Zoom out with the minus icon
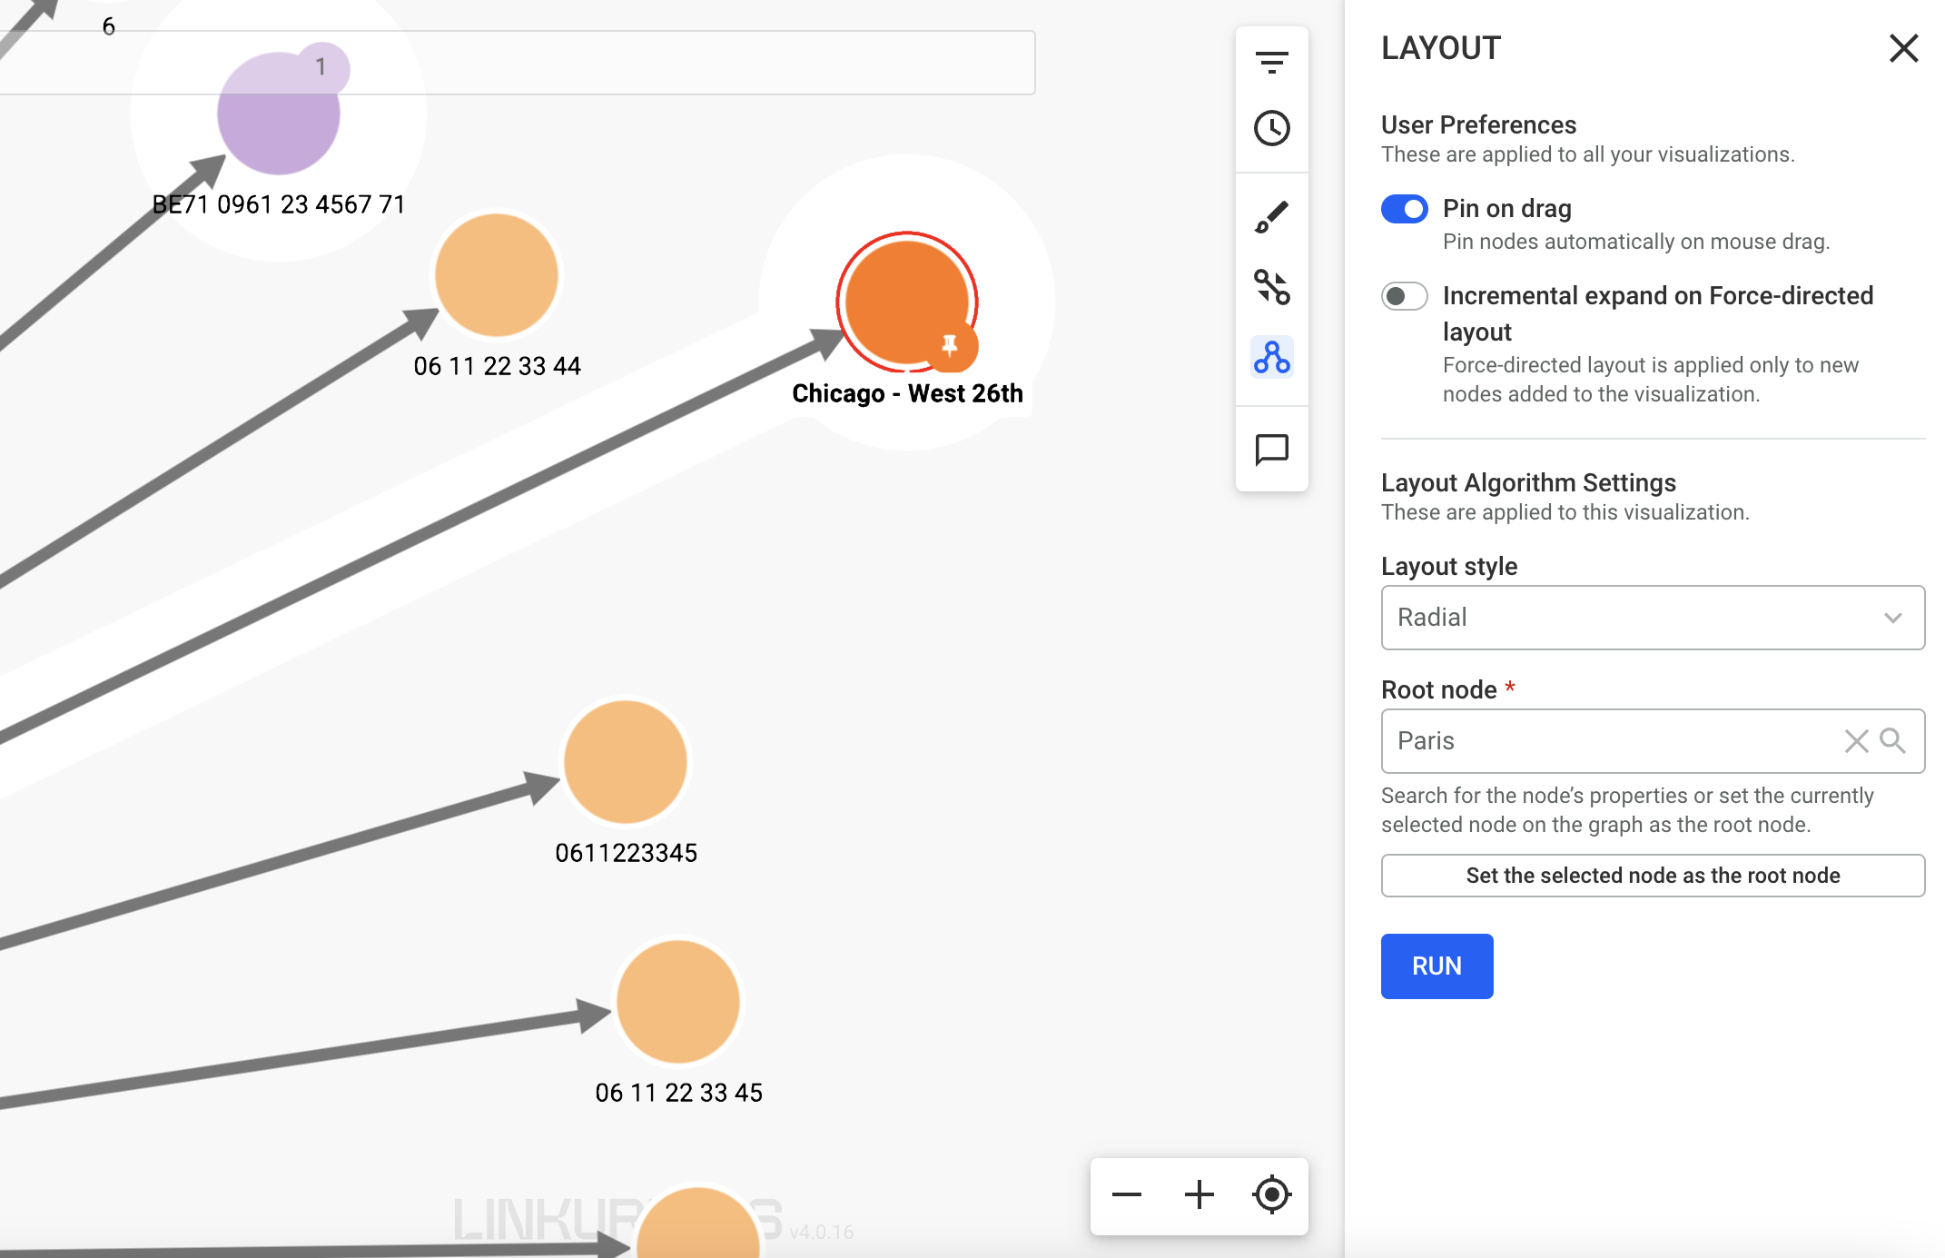 point(1126,1194)
